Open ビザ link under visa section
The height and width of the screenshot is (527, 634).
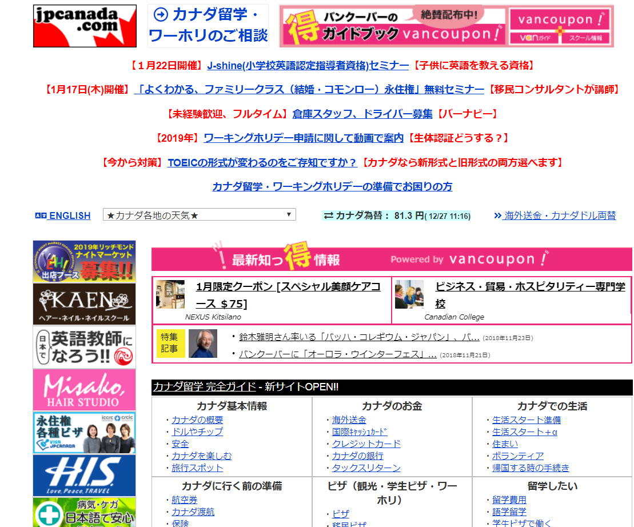(x=341, y=514)
